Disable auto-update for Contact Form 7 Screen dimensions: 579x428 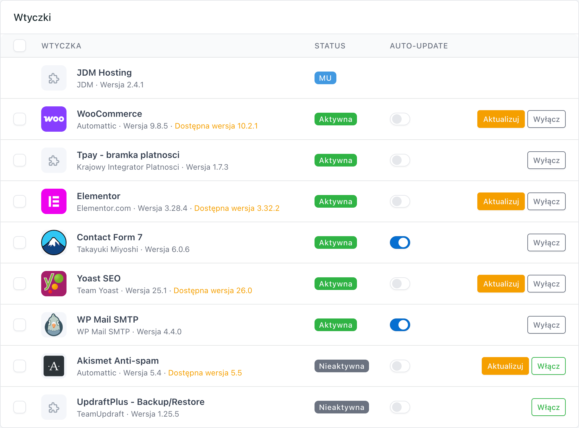coord(400,242)
